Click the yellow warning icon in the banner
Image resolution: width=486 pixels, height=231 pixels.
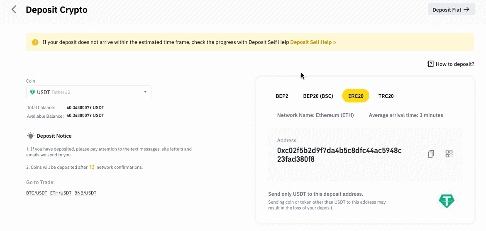coord(35,42)
